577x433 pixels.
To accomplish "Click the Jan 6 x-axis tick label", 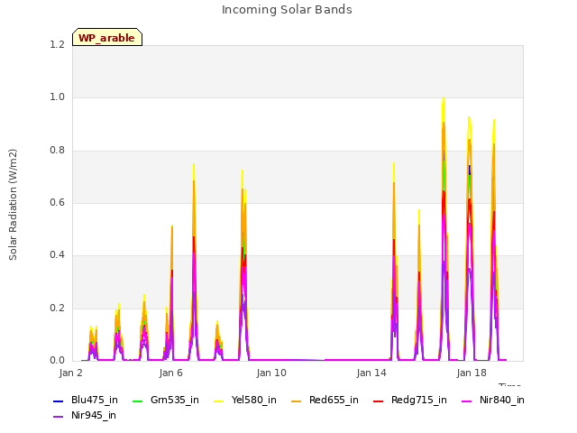I will [x=170, y=373].
